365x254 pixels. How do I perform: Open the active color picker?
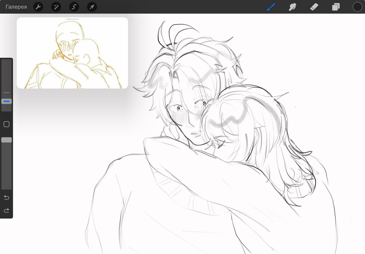pos(357,7)
